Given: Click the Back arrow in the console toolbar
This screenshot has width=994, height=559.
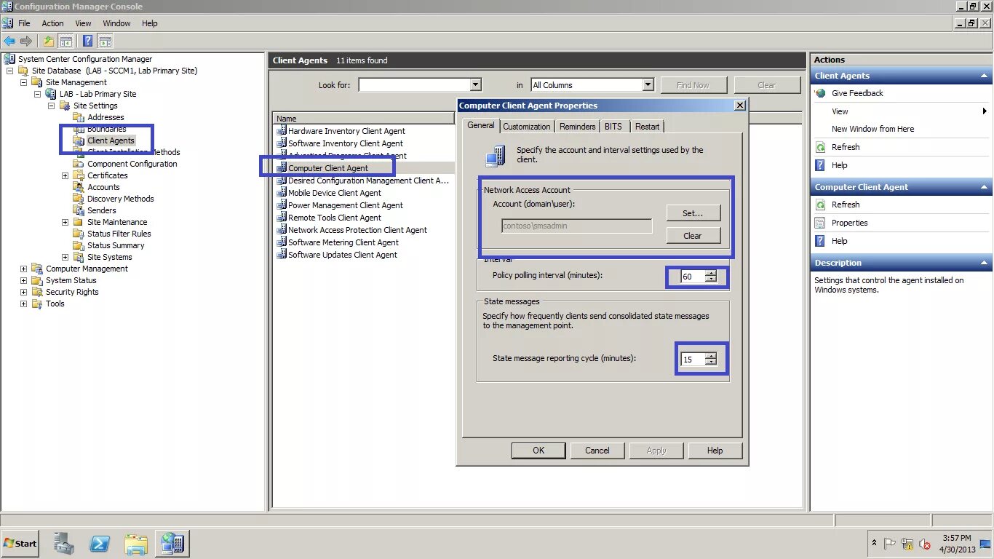Looking at the screenshot, I should click(x=9, y=41).
